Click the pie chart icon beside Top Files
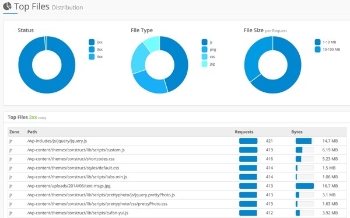 click(8, 6)
